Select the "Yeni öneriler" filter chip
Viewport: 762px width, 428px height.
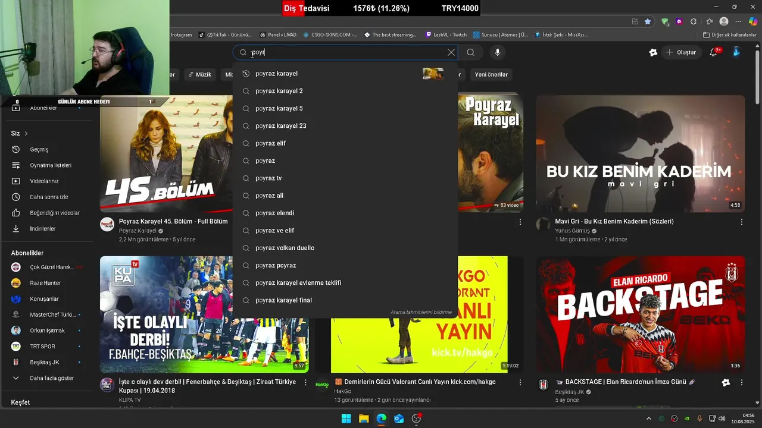[491, 74]
